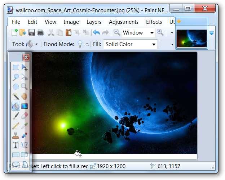This screenshot has width=225, height=180.
Task: Open the Edit menu
Action: click(x=32, y=22)
